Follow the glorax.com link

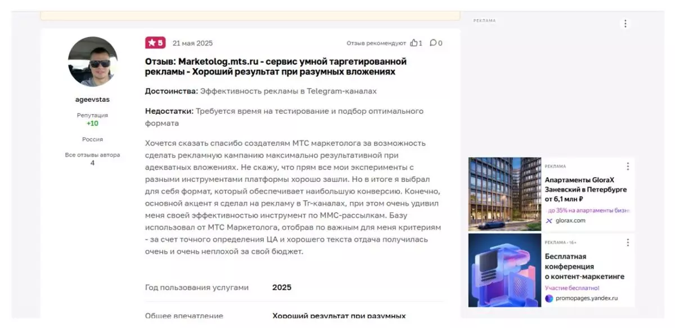click(x=570, y=221)
